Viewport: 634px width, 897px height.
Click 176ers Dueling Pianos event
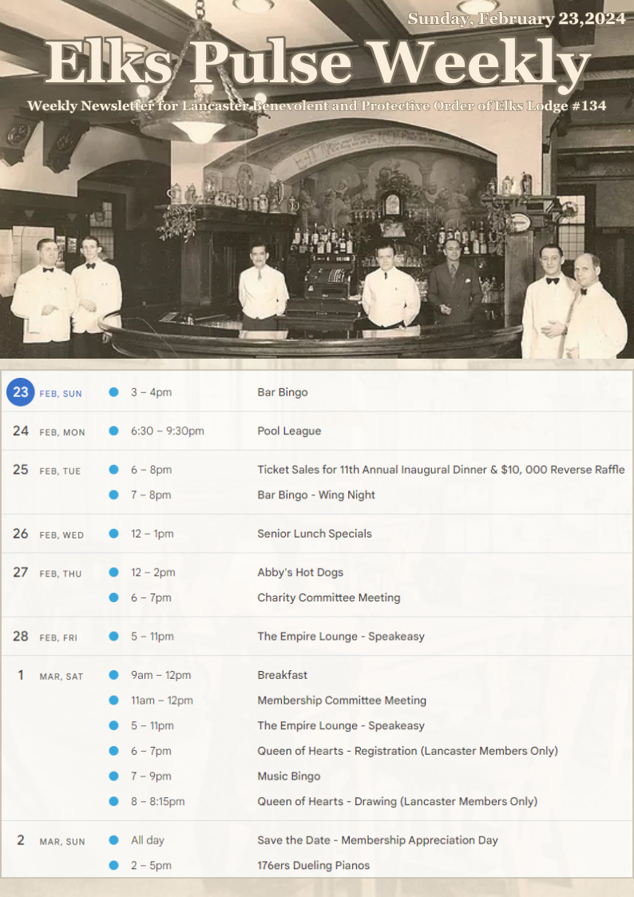point(313,866)
